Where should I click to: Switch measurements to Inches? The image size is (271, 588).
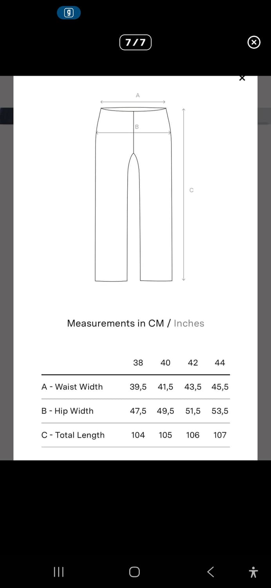click(189, 323)
